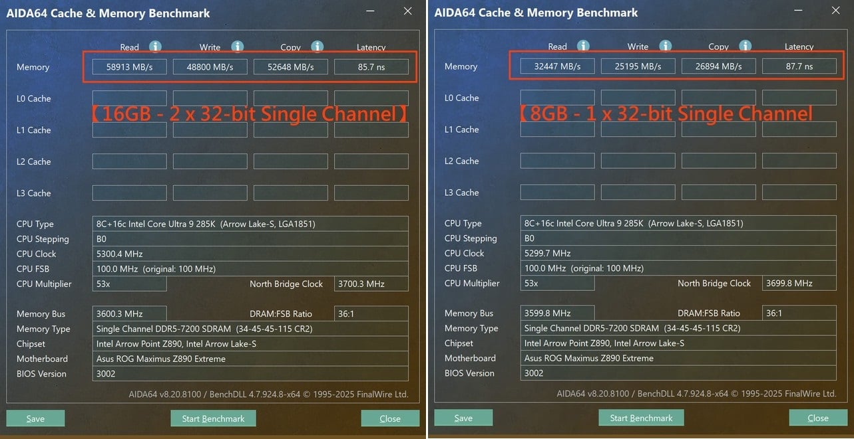Click the Write info icon in 16GB window

tap(237, 46)
